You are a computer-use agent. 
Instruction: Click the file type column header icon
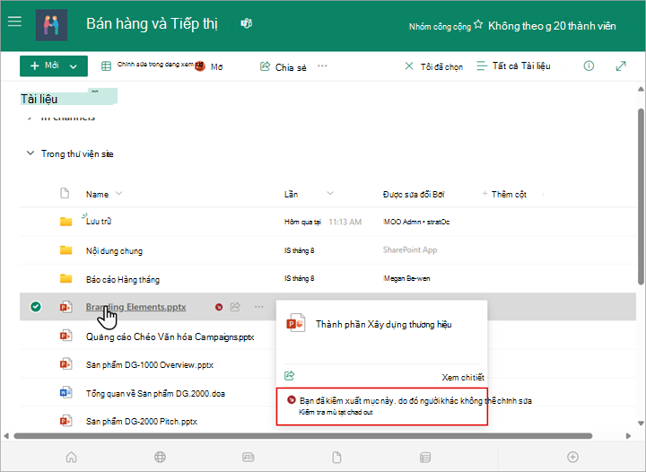click(x=65, y=193)
